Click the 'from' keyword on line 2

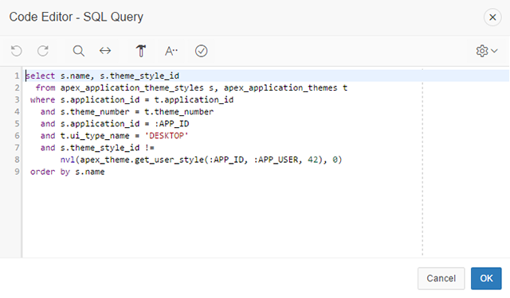click(x=45, y=88)
